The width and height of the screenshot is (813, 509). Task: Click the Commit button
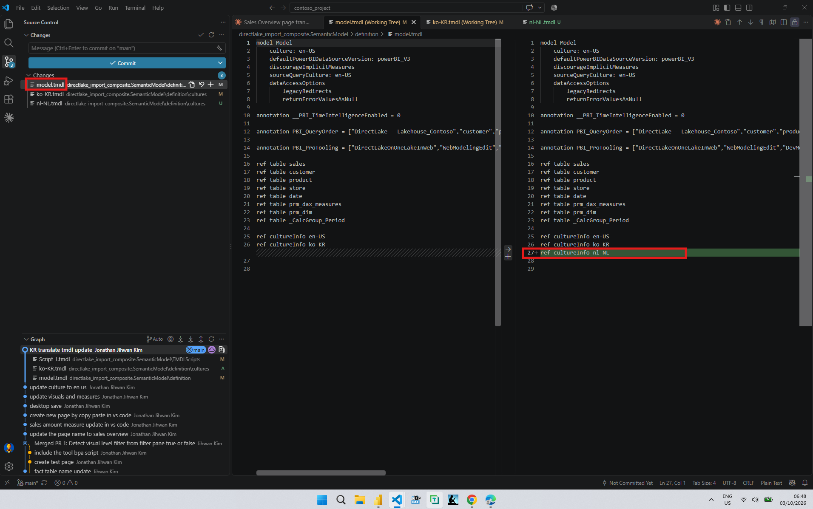tap(122, 63)
